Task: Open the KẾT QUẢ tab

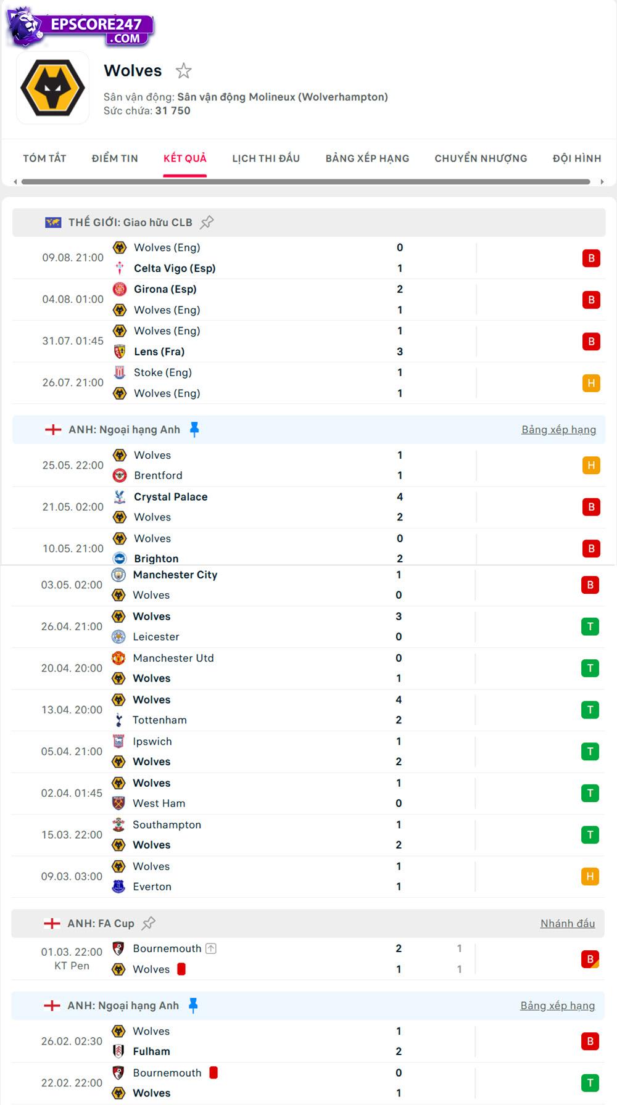Action: [x=184, y=158]
